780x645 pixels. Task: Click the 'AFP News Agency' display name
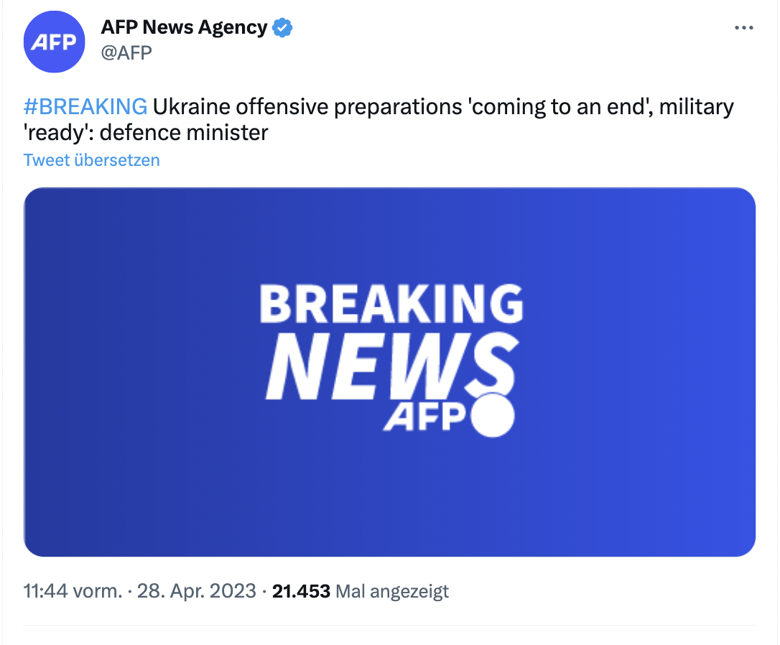tap(184, 27)
